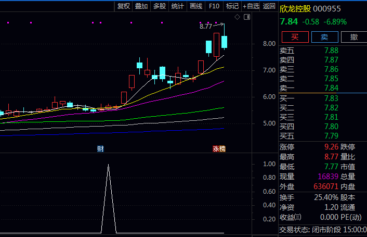This screenshot has height=237, width=367.
Task: Click the 最高 value 8.77 in panel
Action: coord(331,157)
